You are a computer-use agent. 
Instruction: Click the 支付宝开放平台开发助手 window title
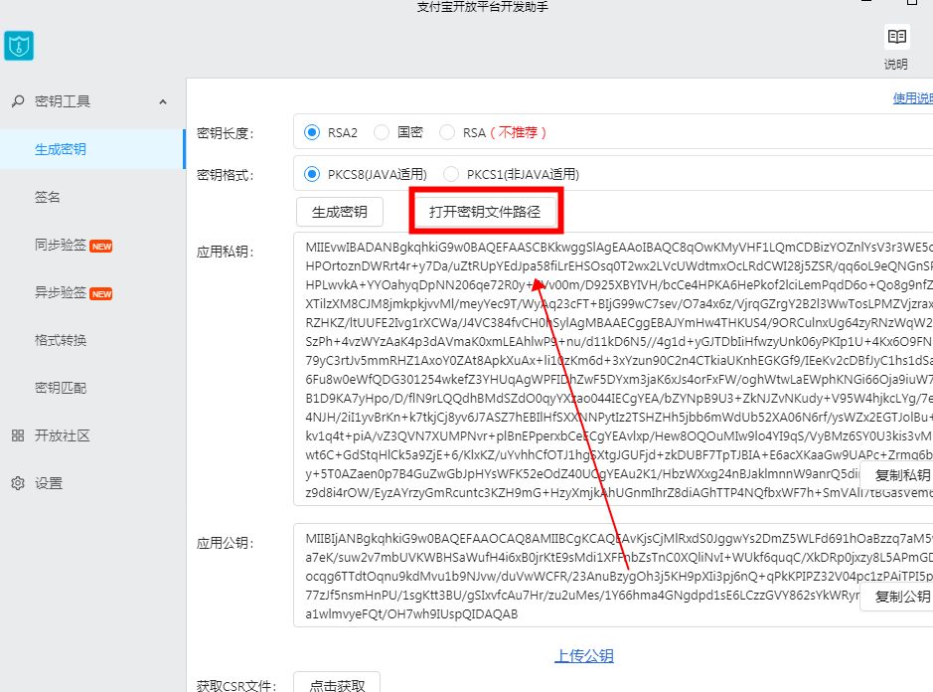click(483, 7)
